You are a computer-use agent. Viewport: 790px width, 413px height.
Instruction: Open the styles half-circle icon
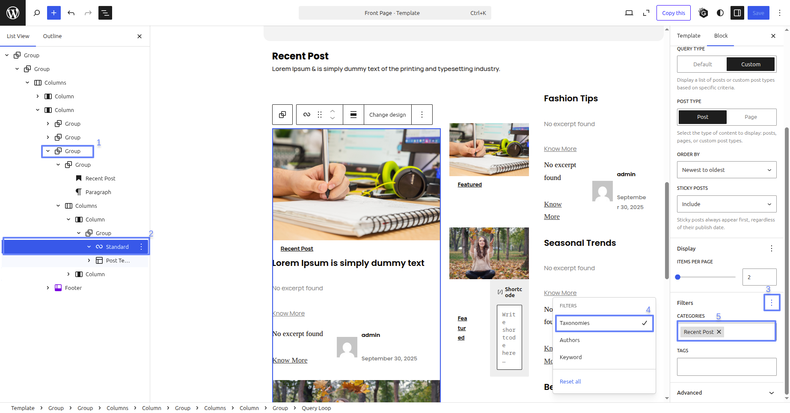tap(720, 13)
